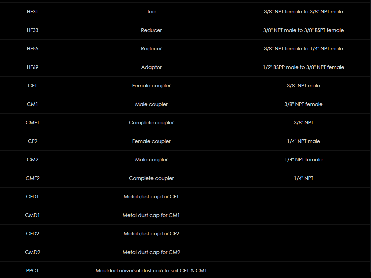
Task: Select the HF69 part code
Action: pos(32,67)
